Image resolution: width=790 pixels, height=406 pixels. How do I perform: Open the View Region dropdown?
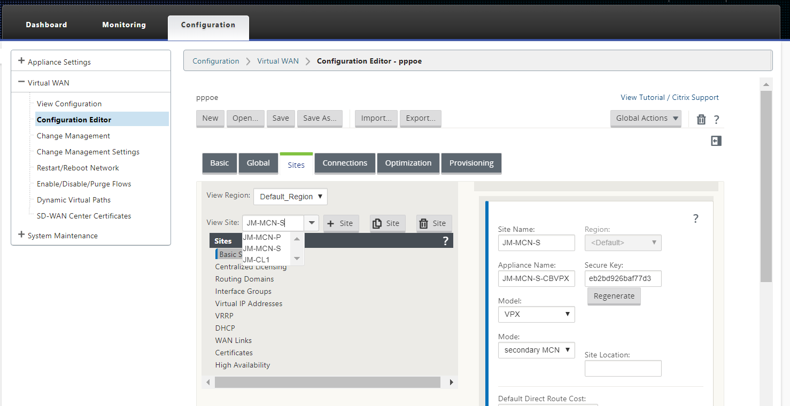pos(290,196)
